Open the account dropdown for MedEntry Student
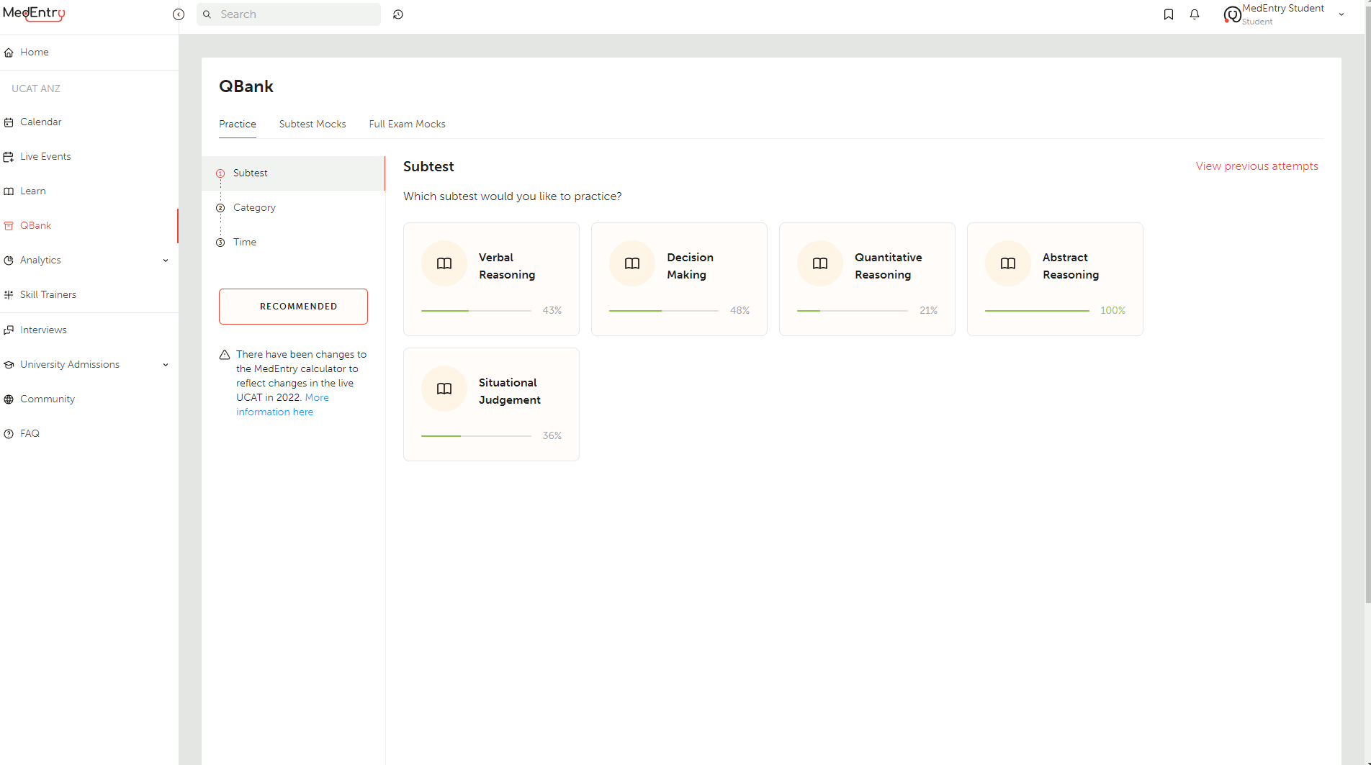The width and height of the screenshot is (1371, 765). (1341, 14)
